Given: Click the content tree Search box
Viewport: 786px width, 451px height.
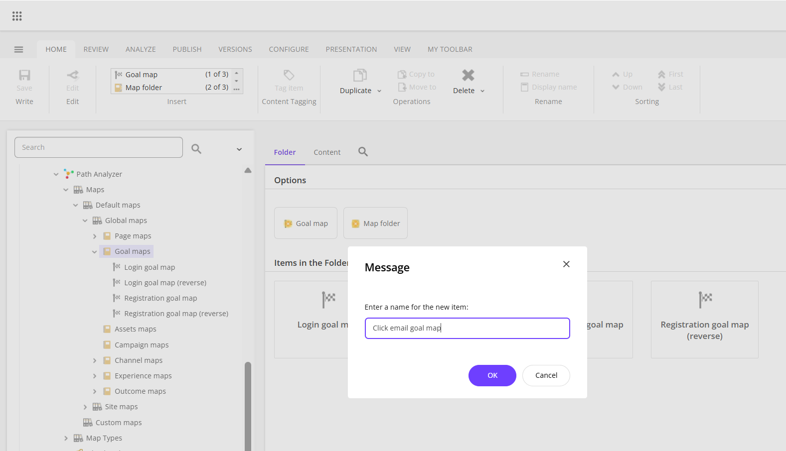Looking at the screenshot, I should pyautogui.click(x=99, y=147).
